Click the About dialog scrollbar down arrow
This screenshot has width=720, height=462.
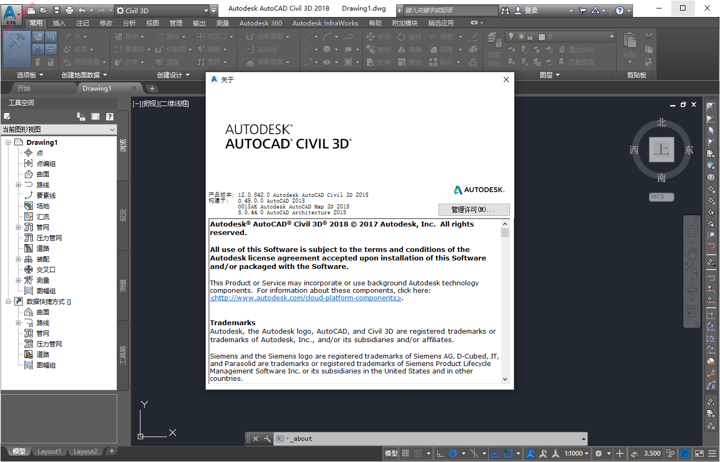(x=505, y=379)
